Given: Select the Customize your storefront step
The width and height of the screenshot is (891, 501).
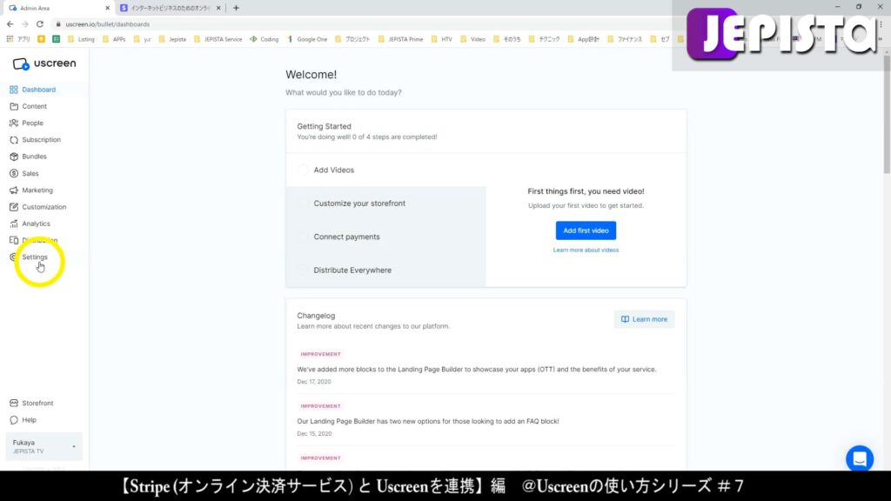Looking at the screenshot, I should pyautogui.click(x=385, y=204).
